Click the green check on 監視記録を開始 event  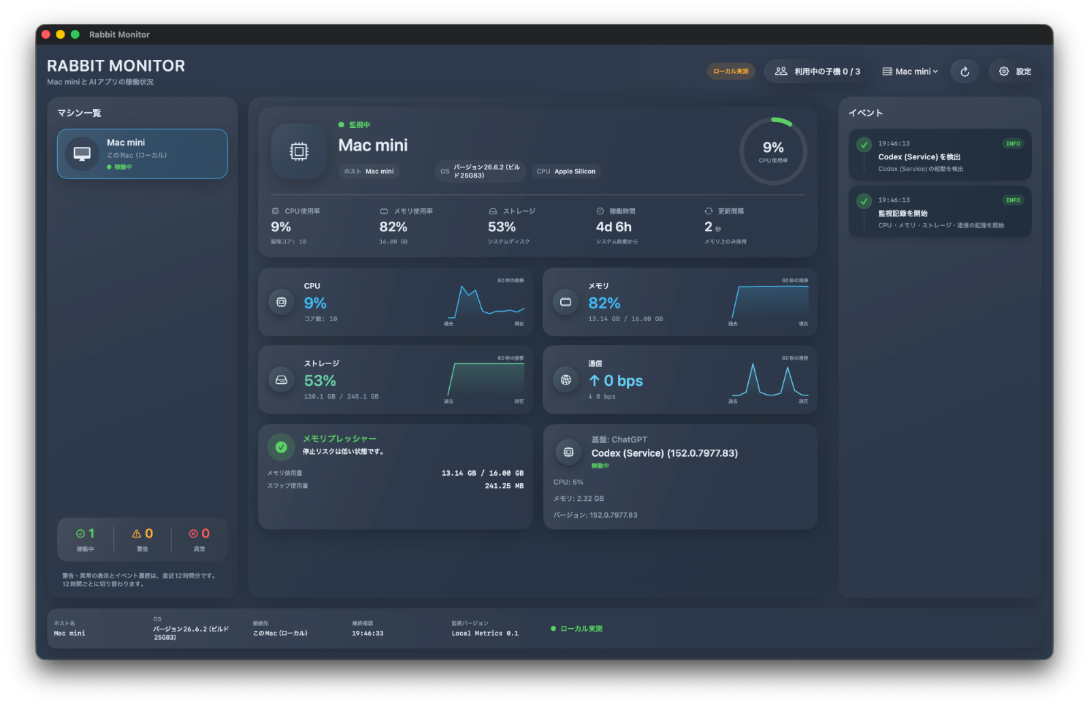pos(864,201)
